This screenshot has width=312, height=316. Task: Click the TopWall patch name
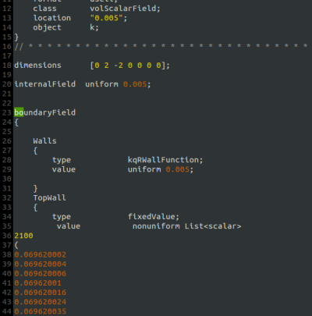[x=49, y=197]
